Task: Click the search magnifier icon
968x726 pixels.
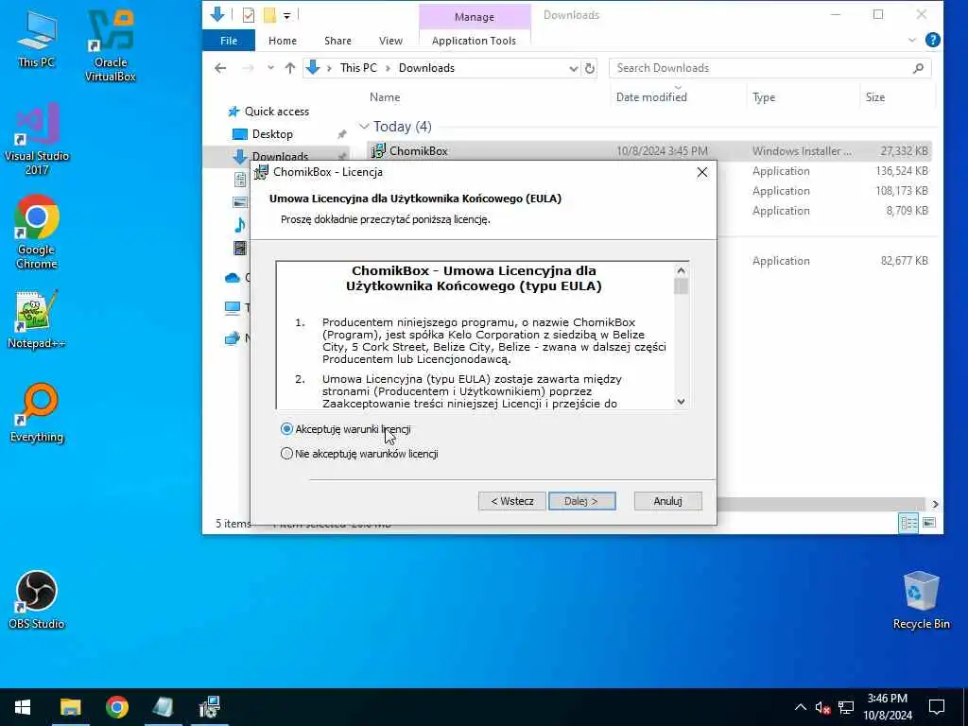Action: pos(918,68)
